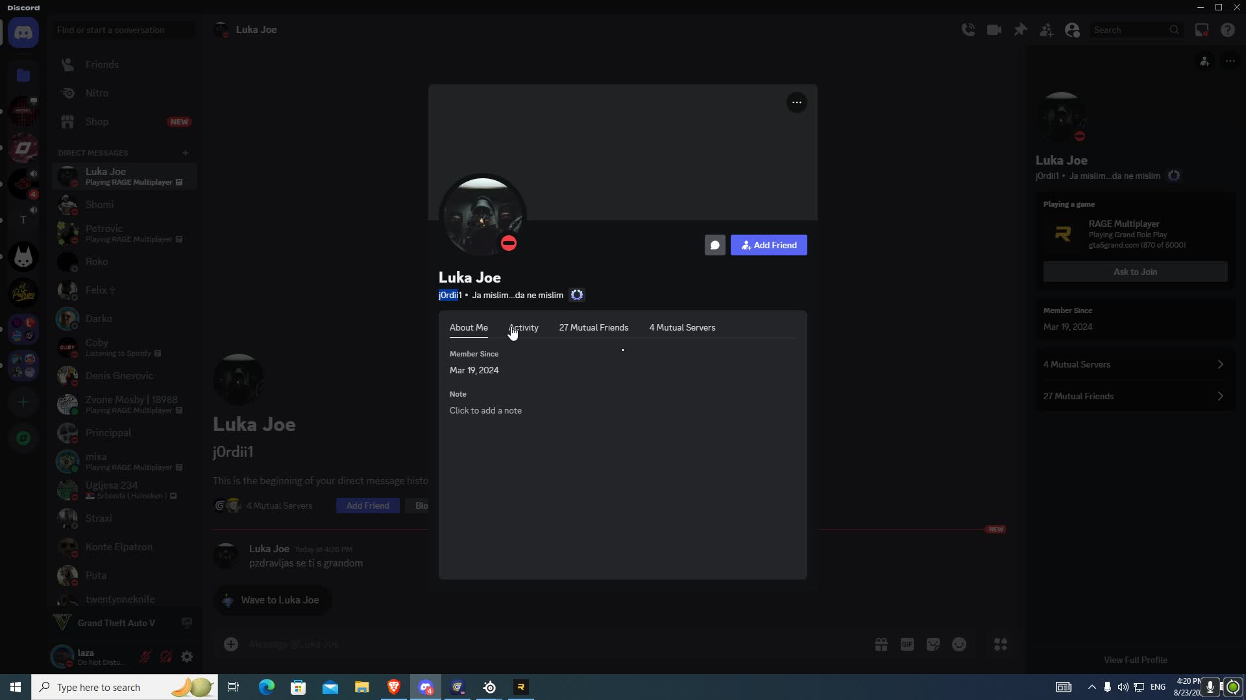Click Ask to Join button
The width and height of the screenshot is (1246, 700).
[1135, 272]
